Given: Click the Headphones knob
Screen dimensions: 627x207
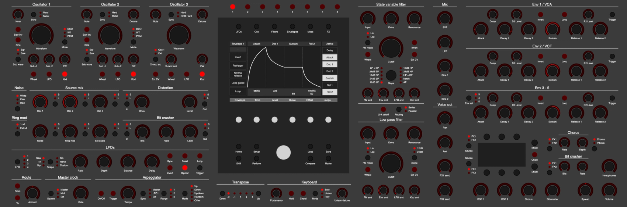Looking at the screenshot, I should (609, 167).
